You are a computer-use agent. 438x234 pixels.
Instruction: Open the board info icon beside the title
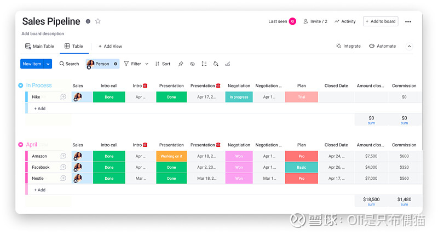88,21
